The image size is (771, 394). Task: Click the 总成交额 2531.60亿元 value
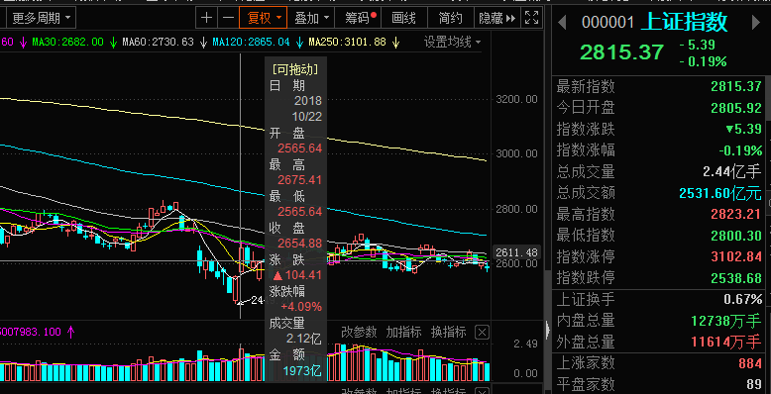click(x=720, y=193)
